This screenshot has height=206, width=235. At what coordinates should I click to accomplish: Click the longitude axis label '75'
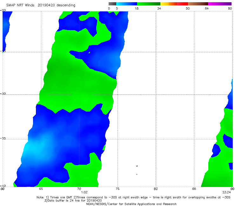tap(117, 189)
